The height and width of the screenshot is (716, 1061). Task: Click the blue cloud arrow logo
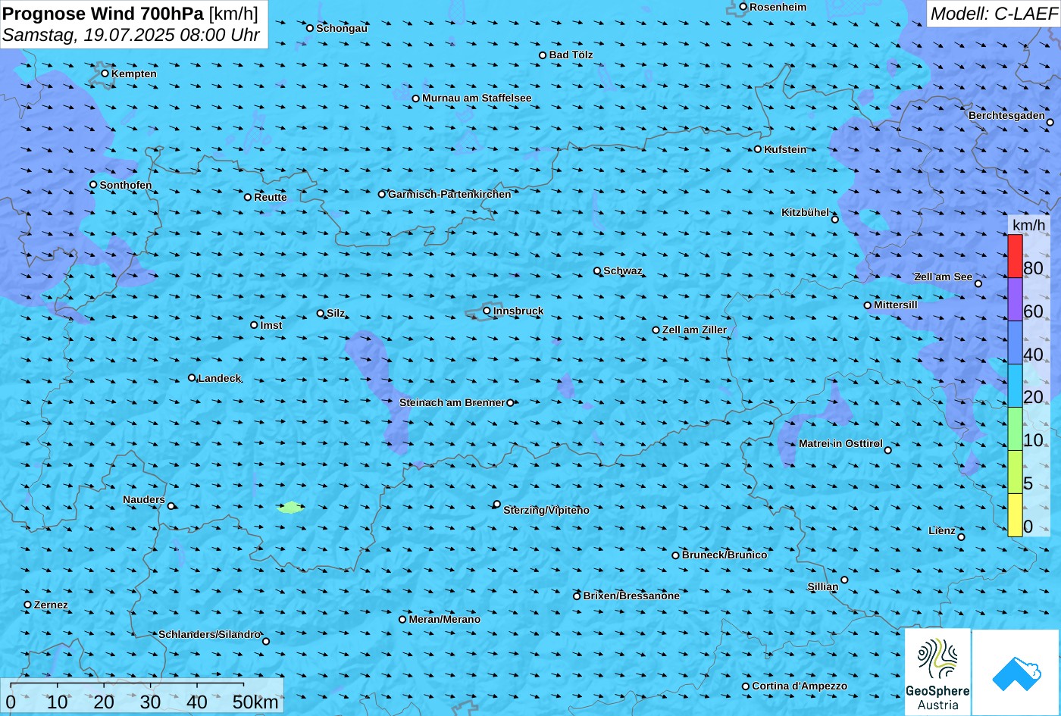1016,673
